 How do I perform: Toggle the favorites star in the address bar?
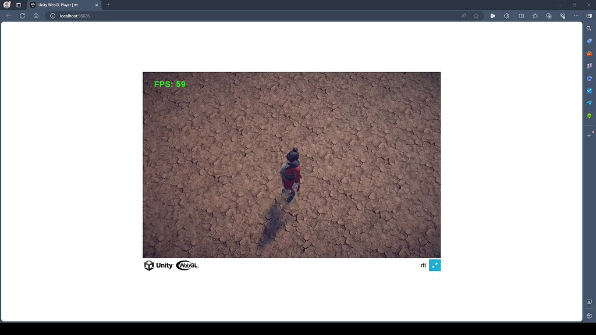(476, 16)
